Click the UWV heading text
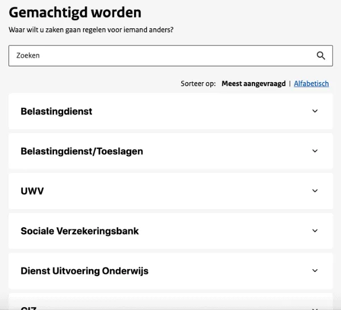Viewport: 341px width, 310px height. tap(32, 192)
